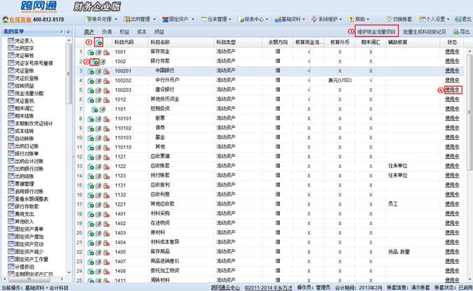Screen dimensions: 473x291
Task: Click 批量生成科目助记符 link
Action: pyautogui.click(x=425, y=32)
